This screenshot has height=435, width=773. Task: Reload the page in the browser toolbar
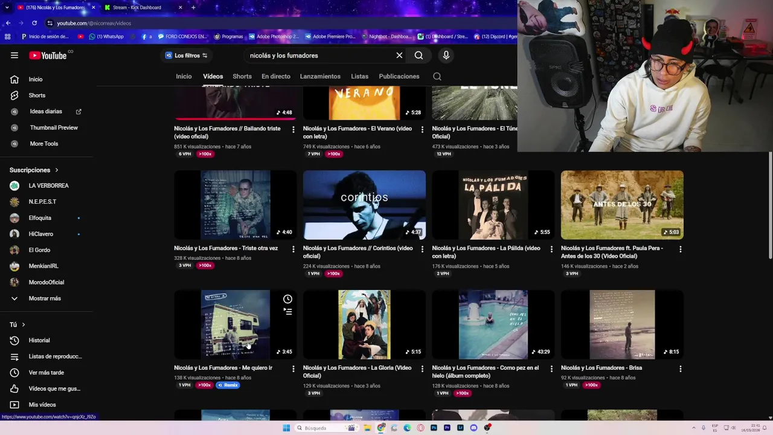click(34, 23)
